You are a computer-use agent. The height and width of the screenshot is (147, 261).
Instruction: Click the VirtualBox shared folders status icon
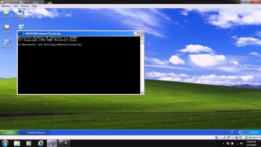(x=232, y=137)
